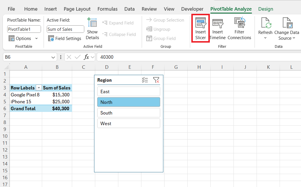This screenshot has width=301, height=187.
Task: Open Field Settings
Action: 65,39
